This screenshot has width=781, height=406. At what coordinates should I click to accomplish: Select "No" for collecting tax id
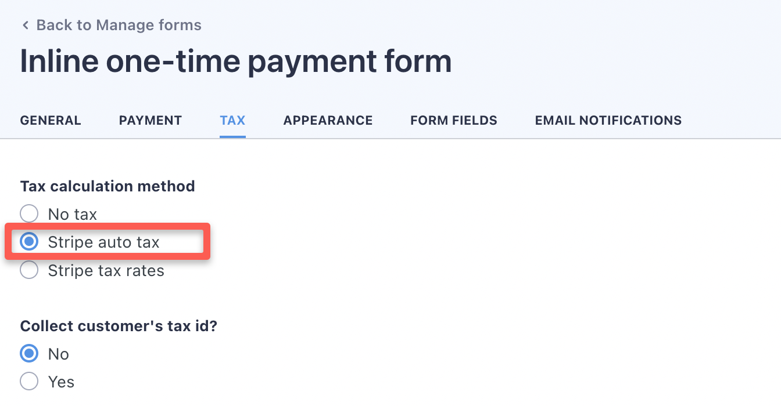(x=29, y=353)
